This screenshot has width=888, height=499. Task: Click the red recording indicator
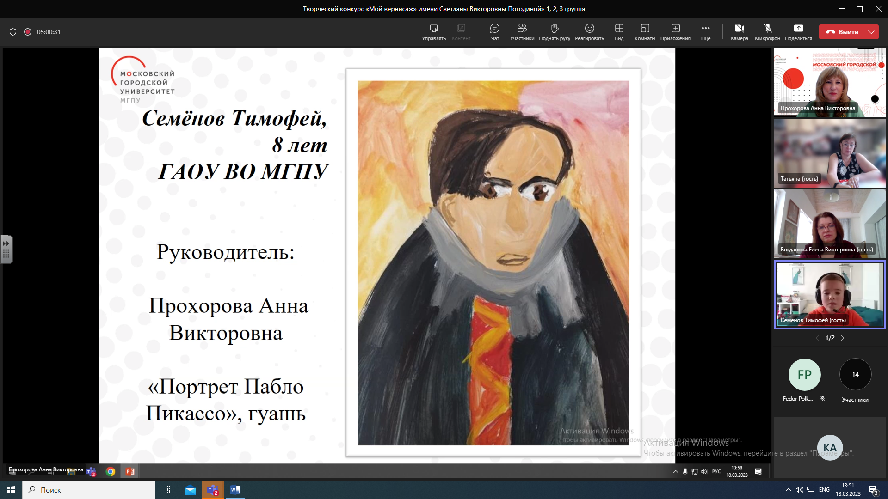click(28, 32)
